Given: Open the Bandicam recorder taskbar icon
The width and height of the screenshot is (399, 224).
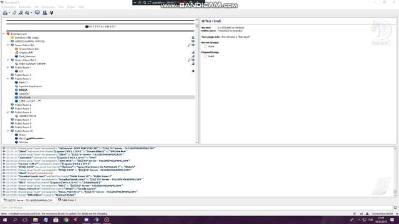Looking at the screenshot, I should (107, 220).
